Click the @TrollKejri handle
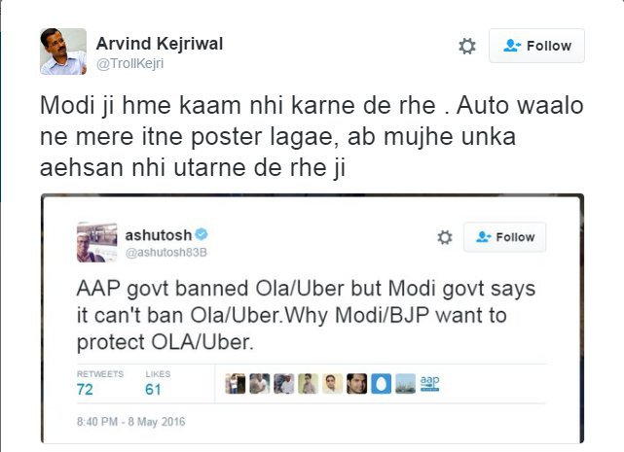This screenshot has width=624, height=452. click(129, 63)
